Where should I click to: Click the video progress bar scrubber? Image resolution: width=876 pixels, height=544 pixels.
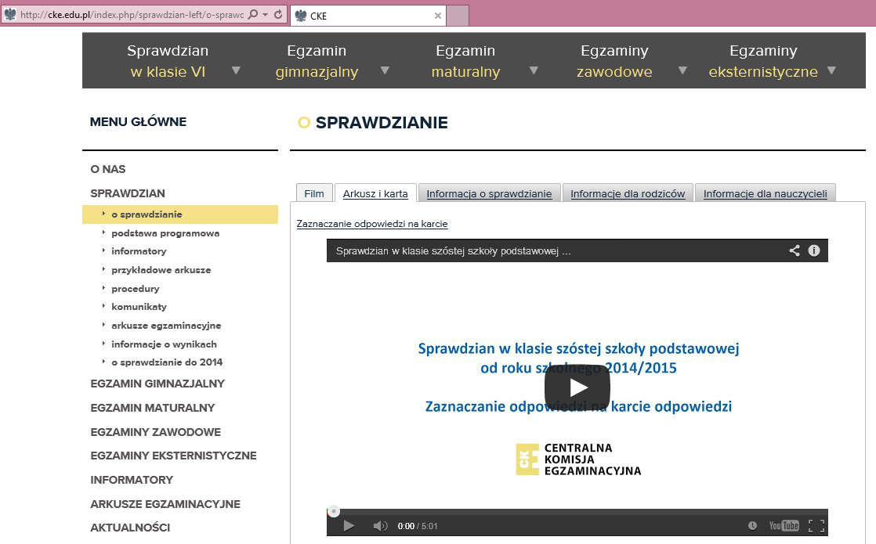coord(334,511)
